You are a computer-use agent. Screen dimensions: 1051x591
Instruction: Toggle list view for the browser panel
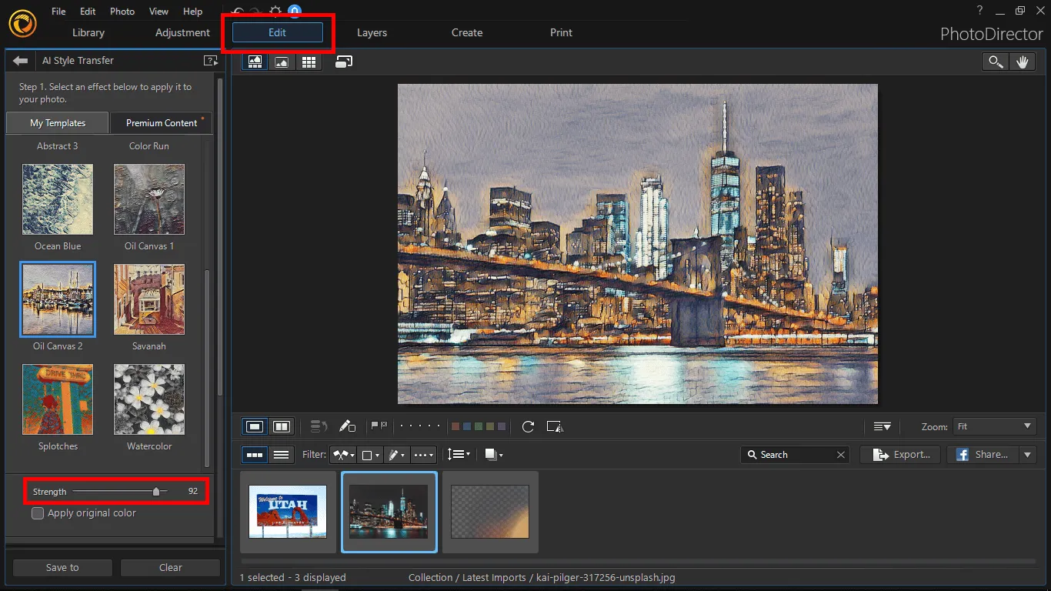coord(282,455)
